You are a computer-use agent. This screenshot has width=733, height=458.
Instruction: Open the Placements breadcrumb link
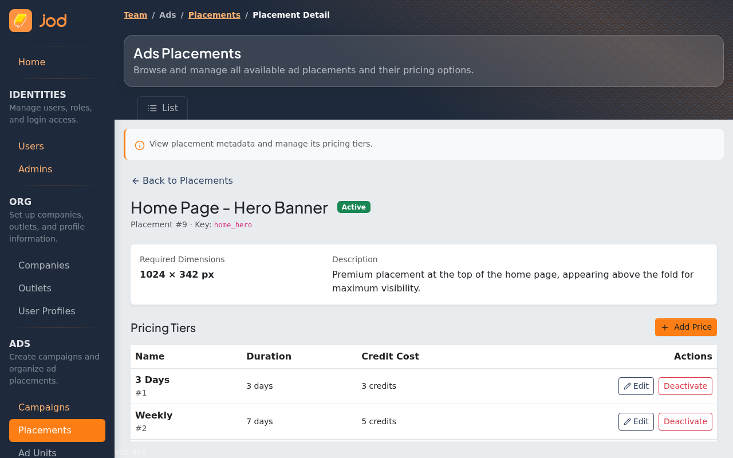tap(214, 15)
